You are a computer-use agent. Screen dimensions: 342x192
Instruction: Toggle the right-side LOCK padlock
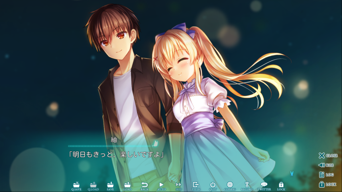click(327, 184)
